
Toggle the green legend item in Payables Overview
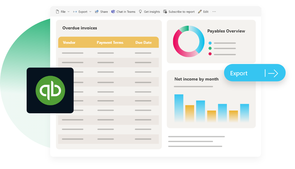[210, 48]
